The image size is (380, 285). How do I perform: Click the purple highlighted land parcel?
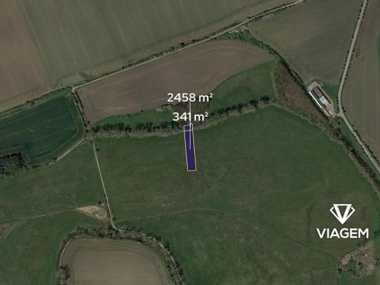tap(190, 150)
